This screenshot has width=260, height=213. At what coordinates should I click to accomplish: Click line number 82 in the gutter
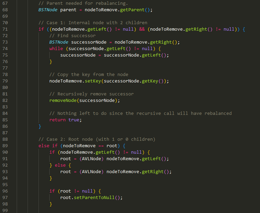5,101
